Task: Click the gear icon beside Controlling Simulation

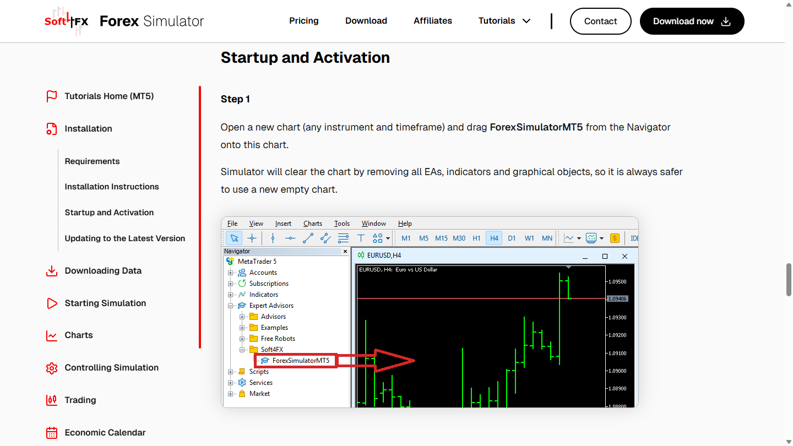Action: (52, 368)
